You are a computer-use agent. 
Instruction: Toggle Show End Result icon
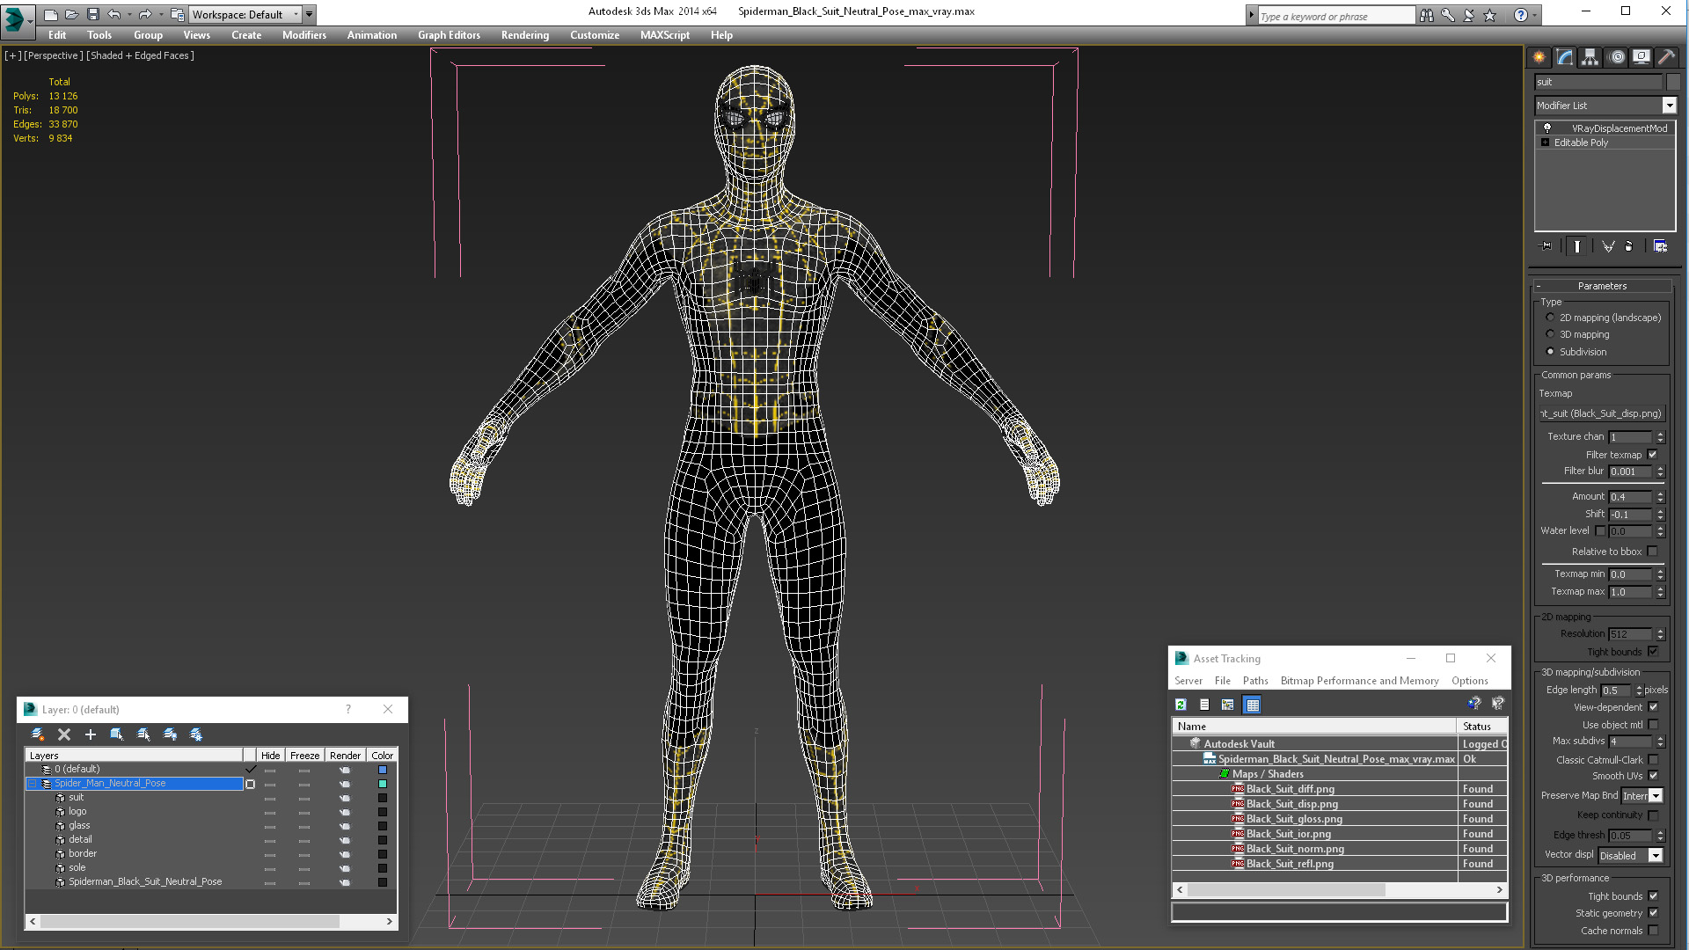point(1577,246)
